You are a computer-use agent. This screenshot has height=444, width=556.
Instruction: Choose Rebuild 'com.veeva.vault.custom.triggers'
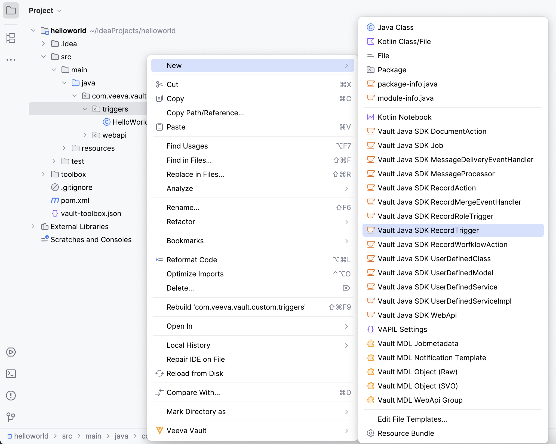[253, 307]
